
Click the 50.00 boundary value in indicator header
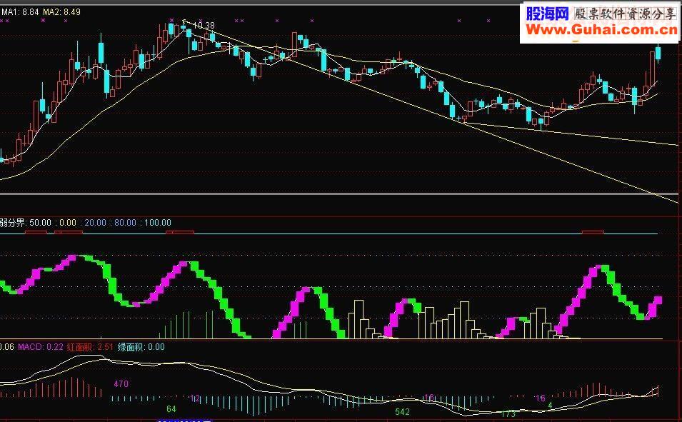click(40, 222)
